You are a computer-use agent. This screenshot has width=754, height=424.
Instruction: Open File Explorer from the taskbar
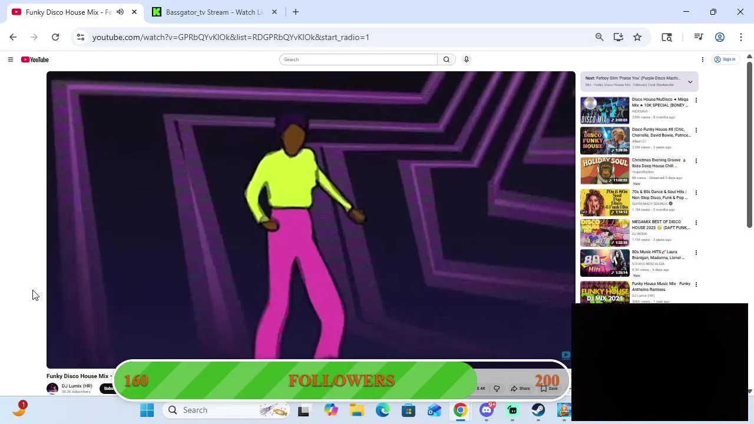357,410
